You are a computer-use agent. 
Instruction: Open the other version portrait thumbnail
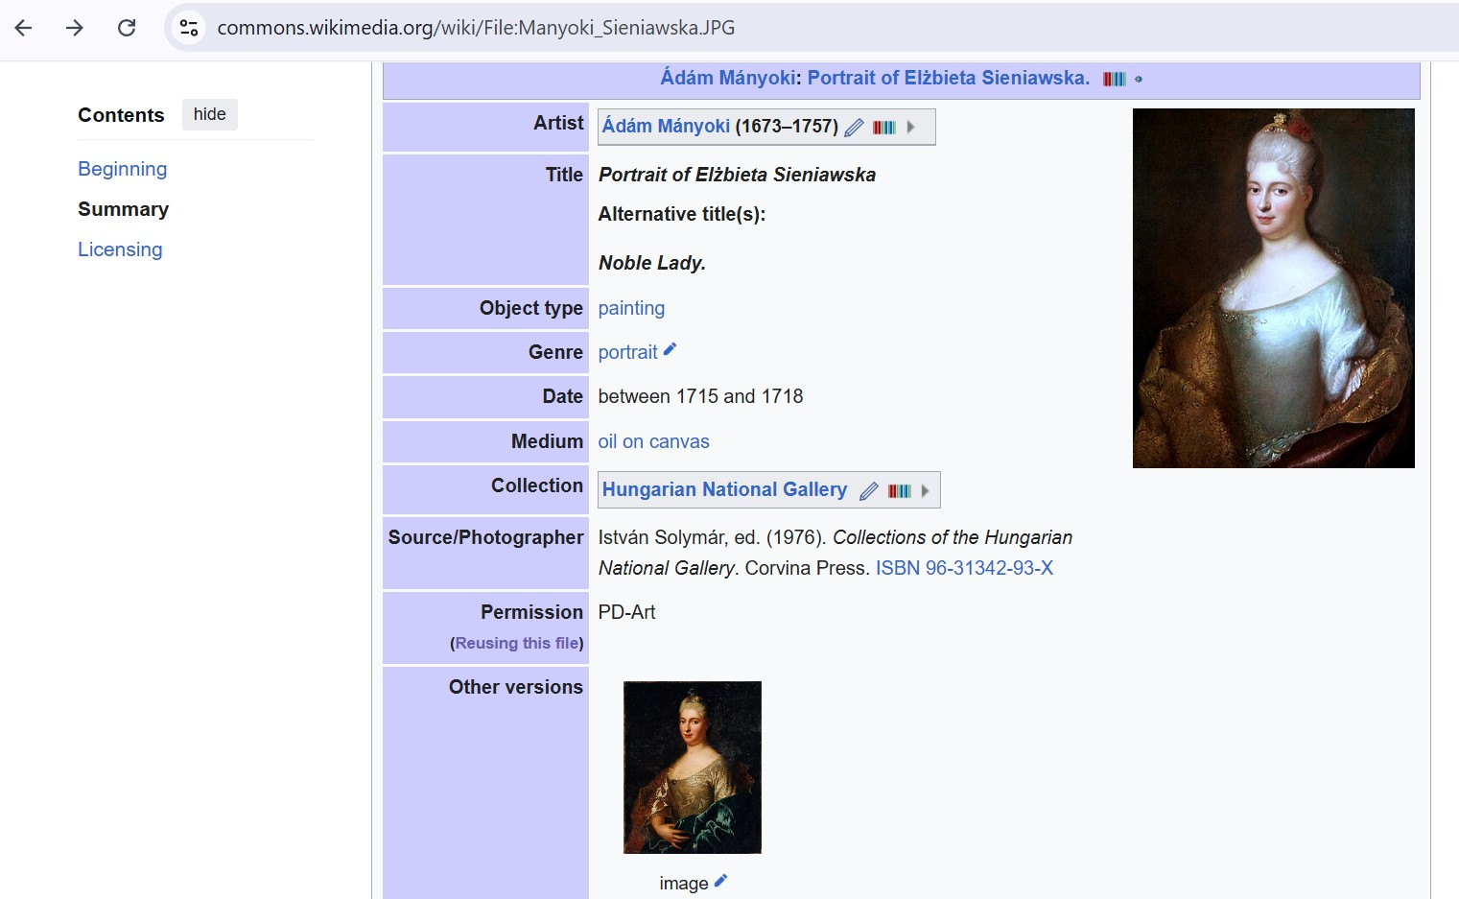(x=692, y=768)
